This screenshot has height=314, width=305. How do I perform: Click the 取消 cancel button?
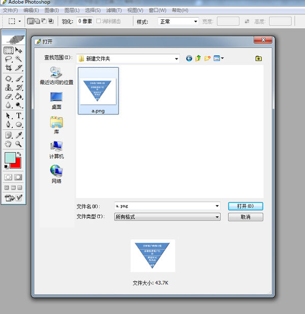click(x=246, y=217)
